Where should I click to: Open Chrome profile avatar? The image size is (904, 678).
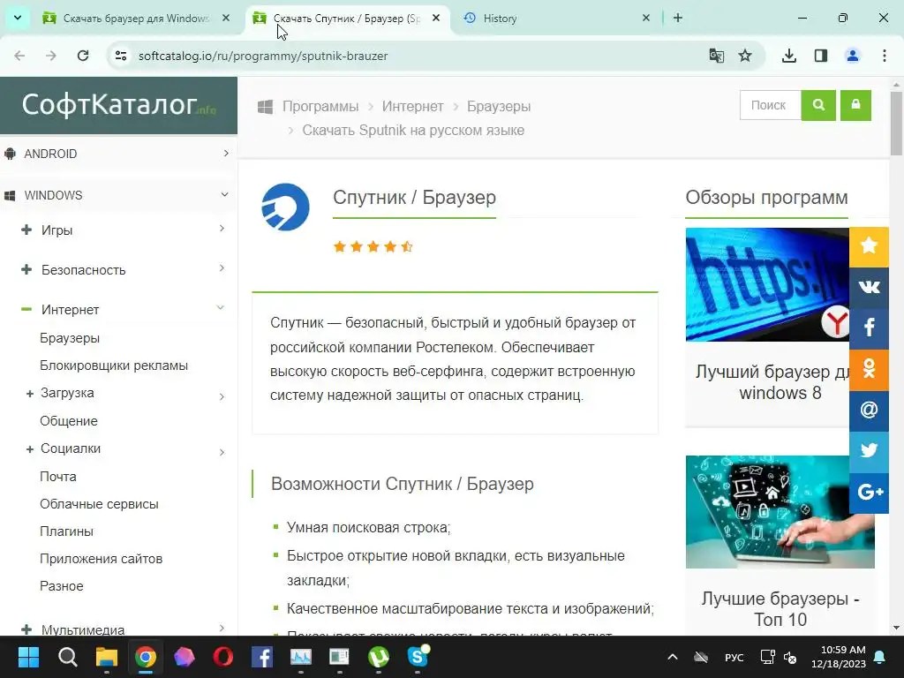click(x=852, y=56)
